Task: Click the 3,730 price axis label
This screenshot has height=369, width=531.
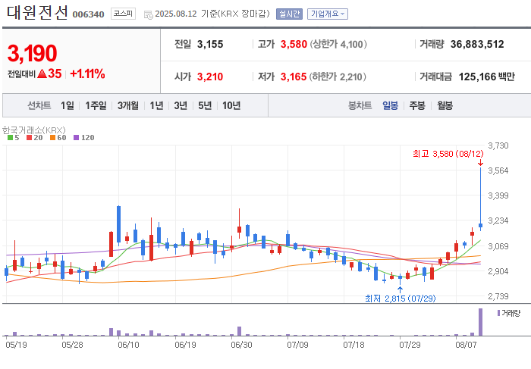Action: (x=498, y=145)
